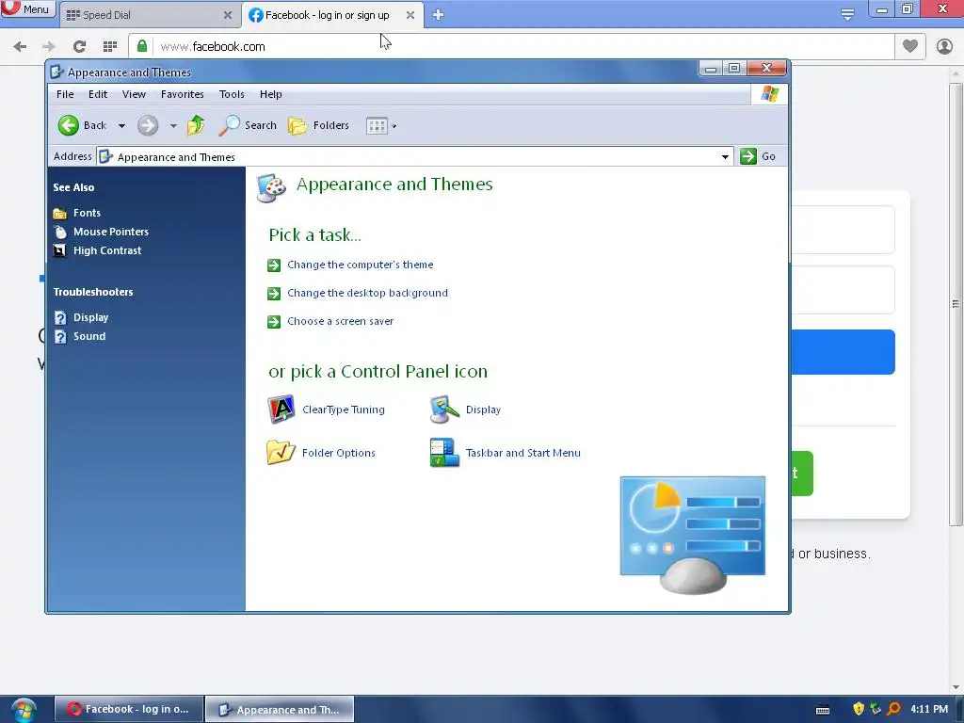
Task: Open the Sound troubleshooter
Action: [x=89, y=336]
